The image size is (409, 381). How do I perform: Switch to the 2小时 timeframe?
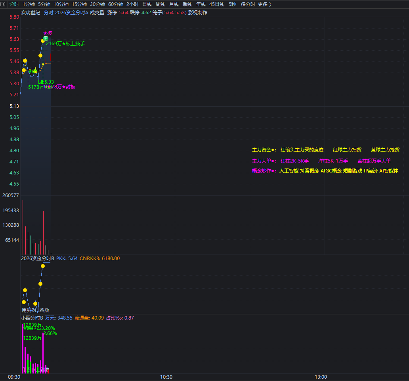[132, 4]
